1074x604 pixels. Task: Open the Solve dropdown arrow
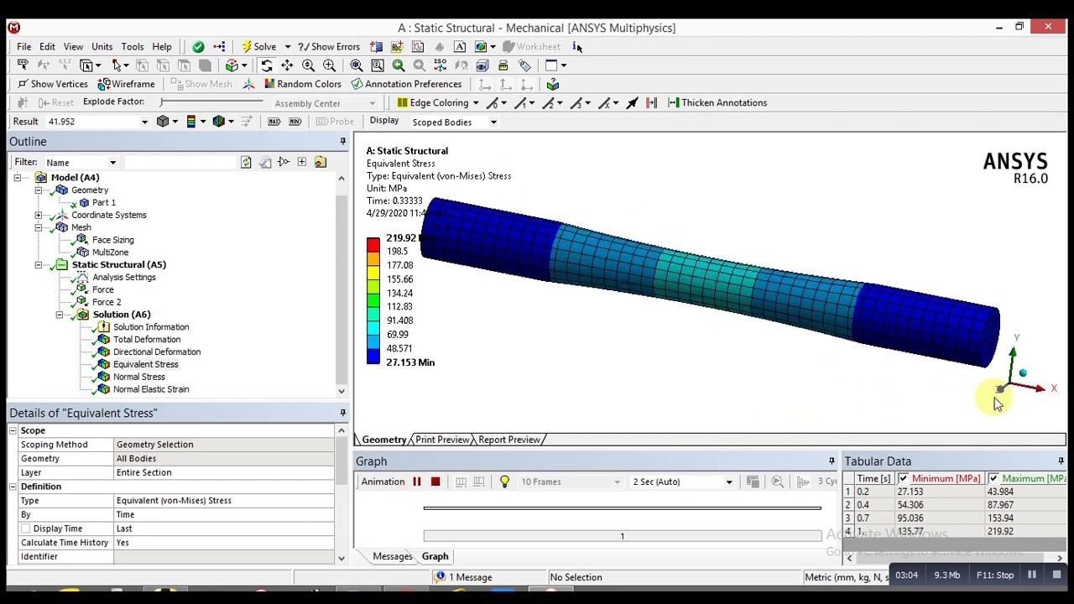tap(287, 47)
